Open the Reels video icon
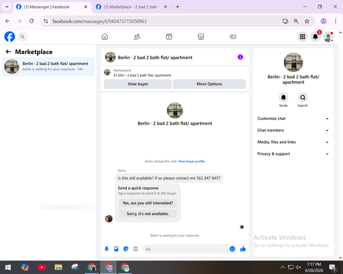This screenshot has height=274, width=343. coord(169,36)
